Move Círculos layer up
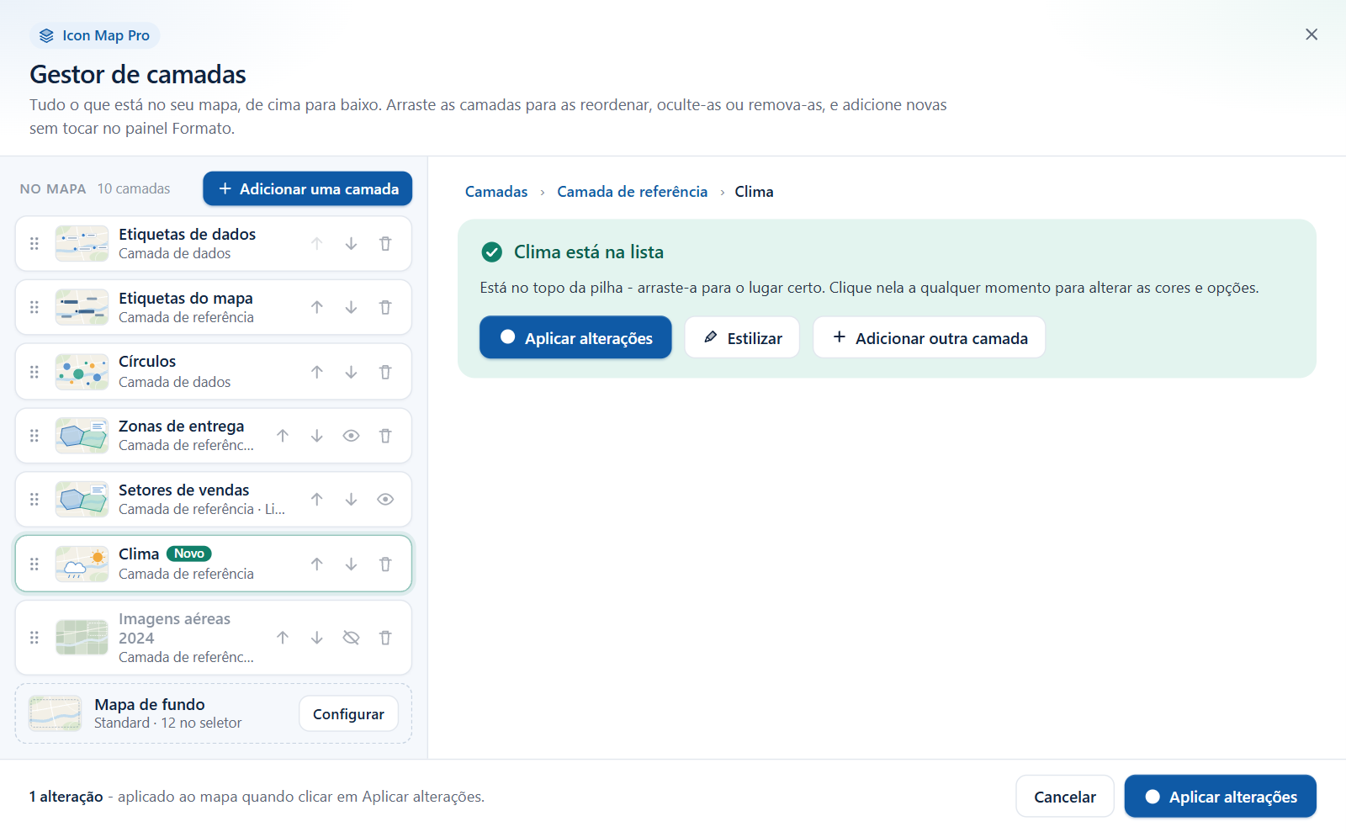The image size is (1346, 832). (x=316, y=372)
